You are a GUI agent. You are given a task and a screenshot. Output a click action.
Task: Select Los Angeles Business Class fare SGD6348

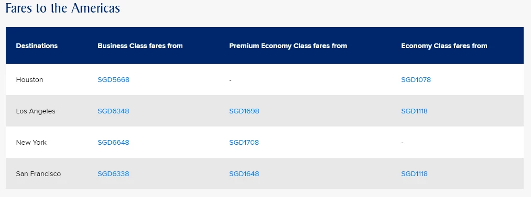point(113,111)
